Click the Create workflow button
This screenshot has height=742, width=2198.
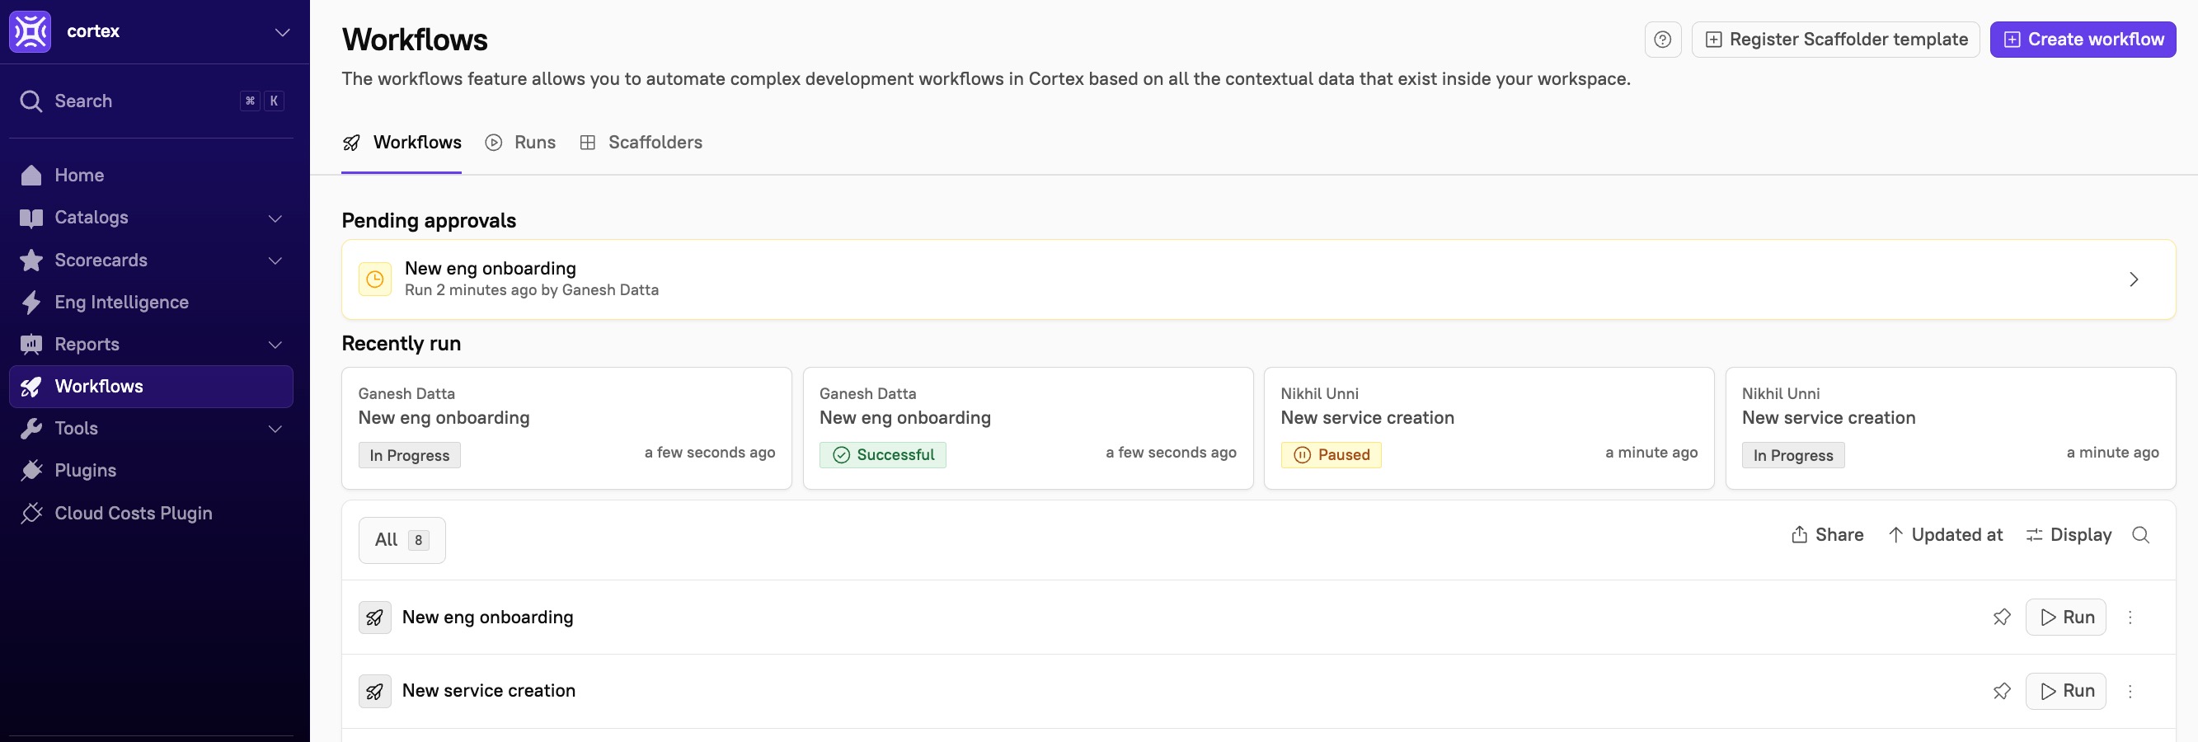point(2082,40)
